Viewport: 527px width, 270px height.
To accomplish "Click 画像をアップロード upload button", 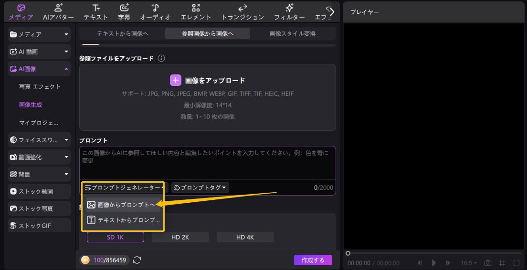I will 208,80.
